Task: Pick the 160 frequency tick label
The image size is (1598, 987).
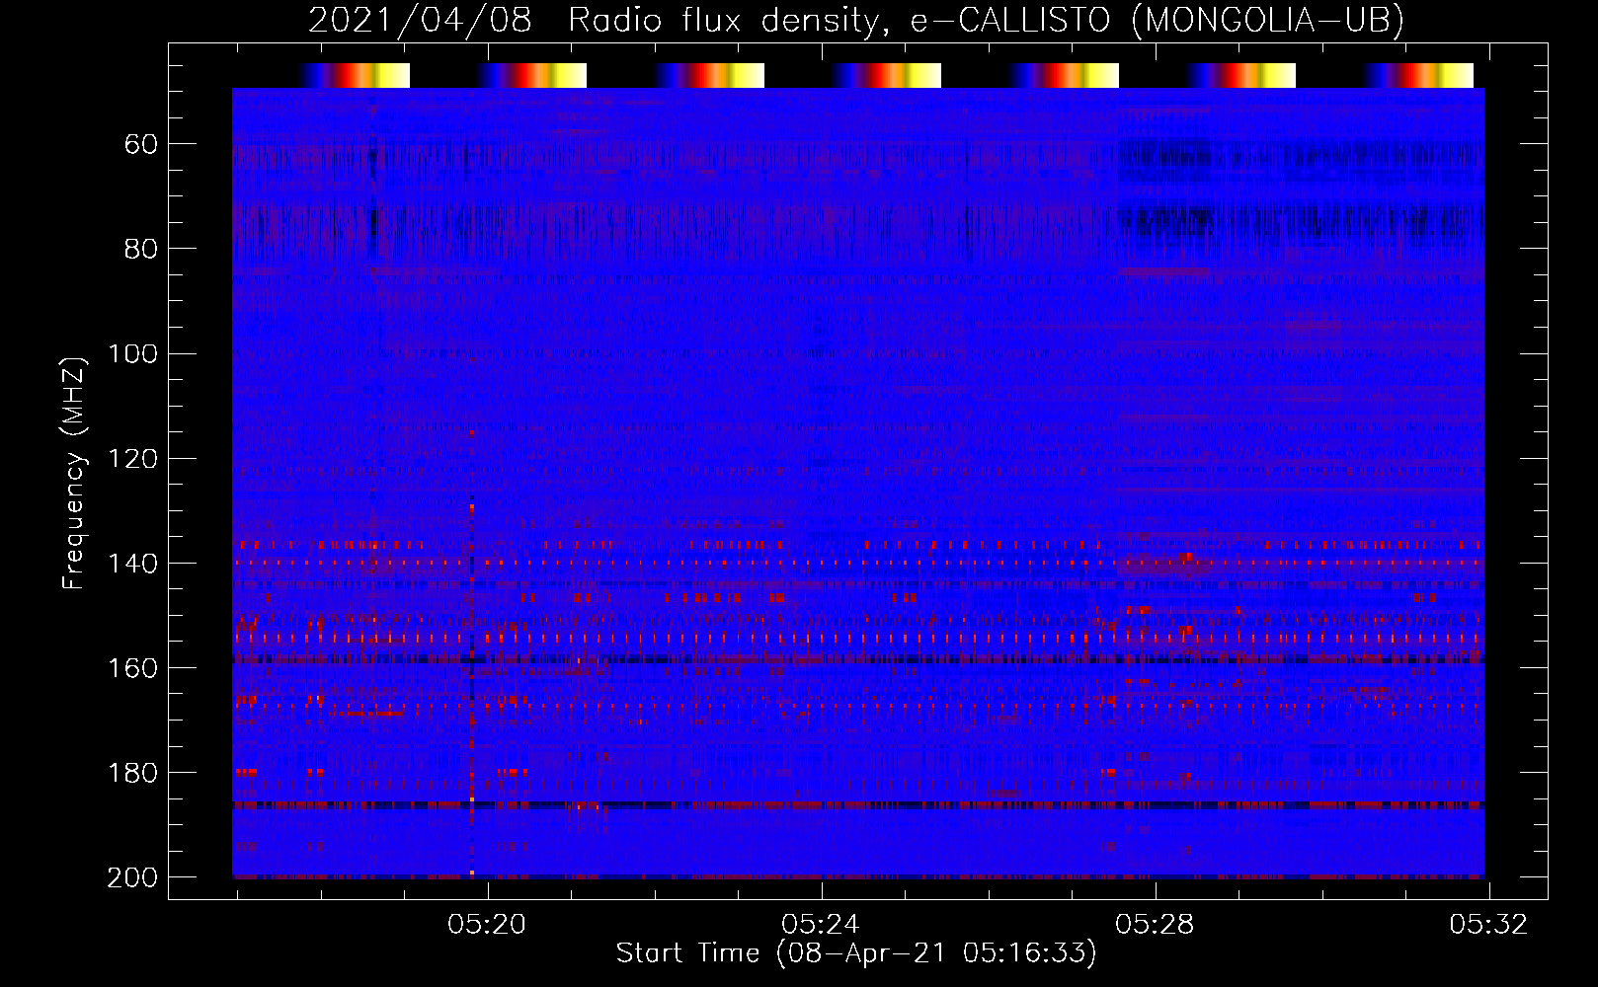Action: pos(131,668)
